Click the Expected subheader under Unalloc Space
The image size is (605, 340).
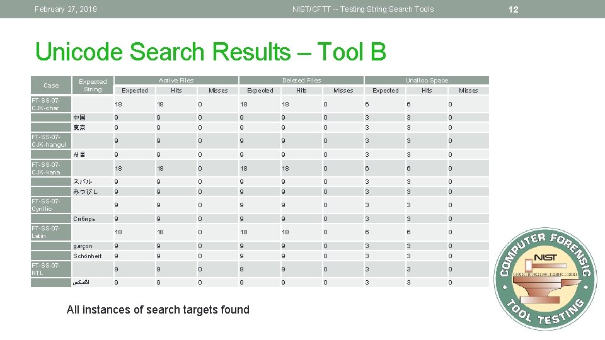pos(386,90)
